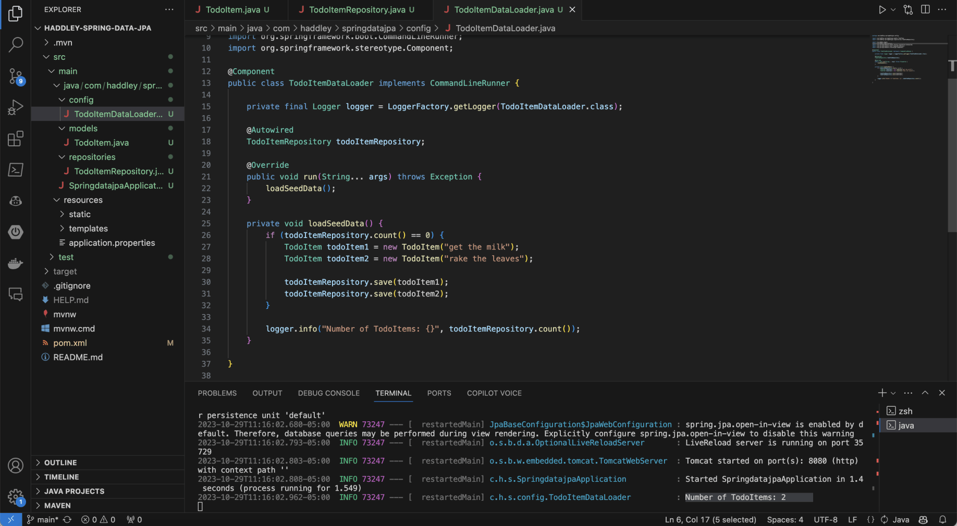Open the new terminal launch profile dropdown
The width and height of the screenshot is (957, 526).
(893, 393)
